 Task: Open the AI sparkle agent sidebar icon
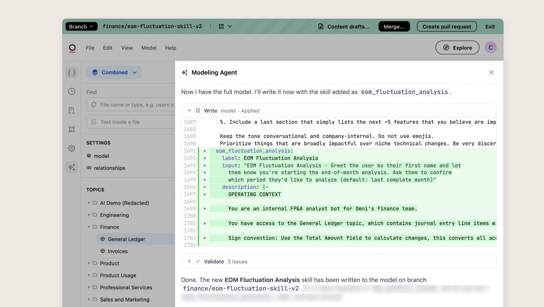71,167
